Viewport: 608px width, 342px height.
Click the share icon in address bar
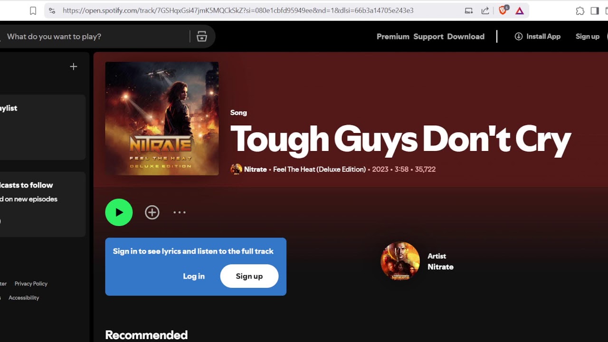click(485, 10)
